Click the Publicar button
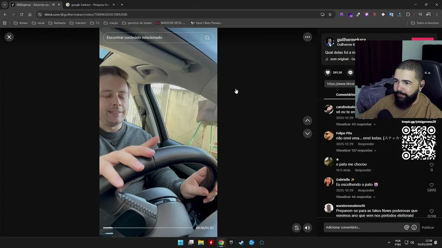442x248 pixels. (428, 228)
